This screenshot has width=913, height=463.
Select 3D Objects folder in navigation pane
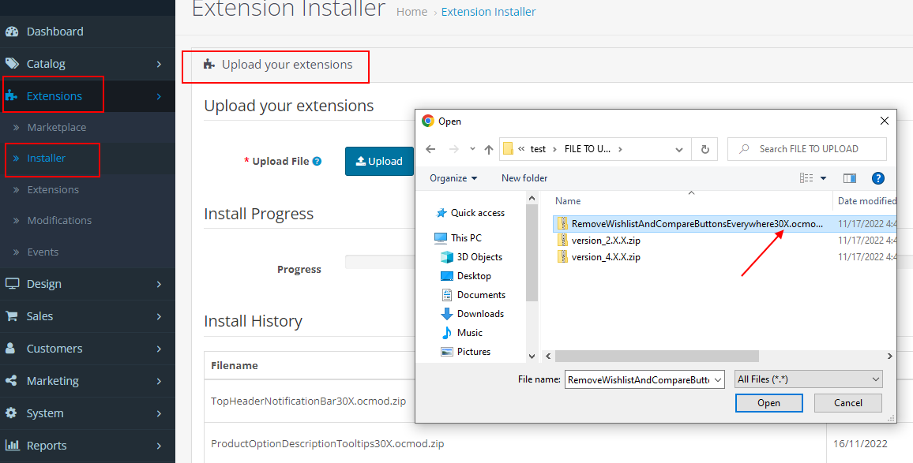point(479,257)
